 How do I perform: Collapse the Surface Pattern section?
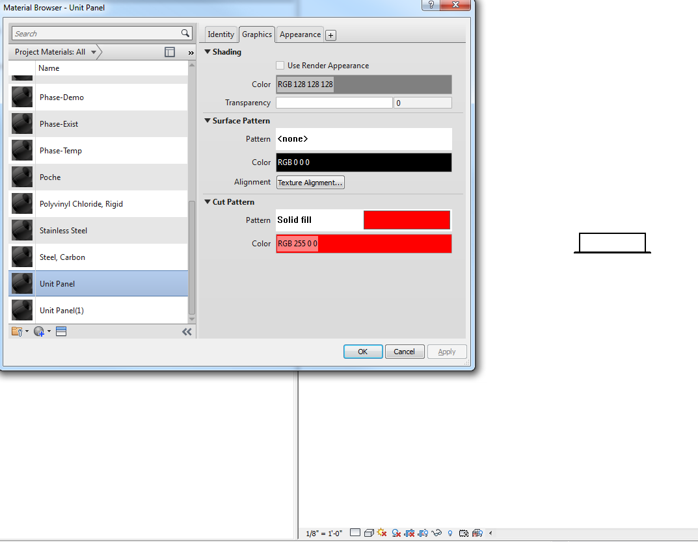(x=208, y=120)
